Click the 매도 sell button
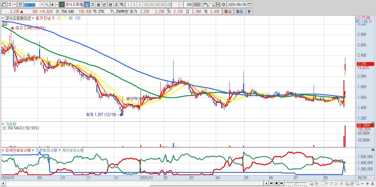The width and height of the screenshot is (376, 187). coord(240,11)
